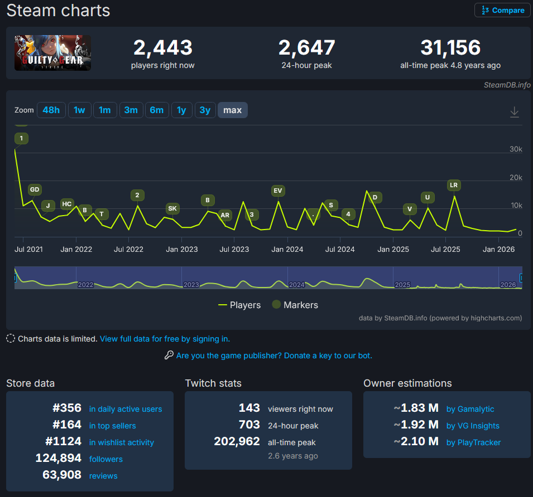Set chart zoom to 1m
Image resolution: width=533 pixels, height=497 pixels.
(x=105, y=110)
